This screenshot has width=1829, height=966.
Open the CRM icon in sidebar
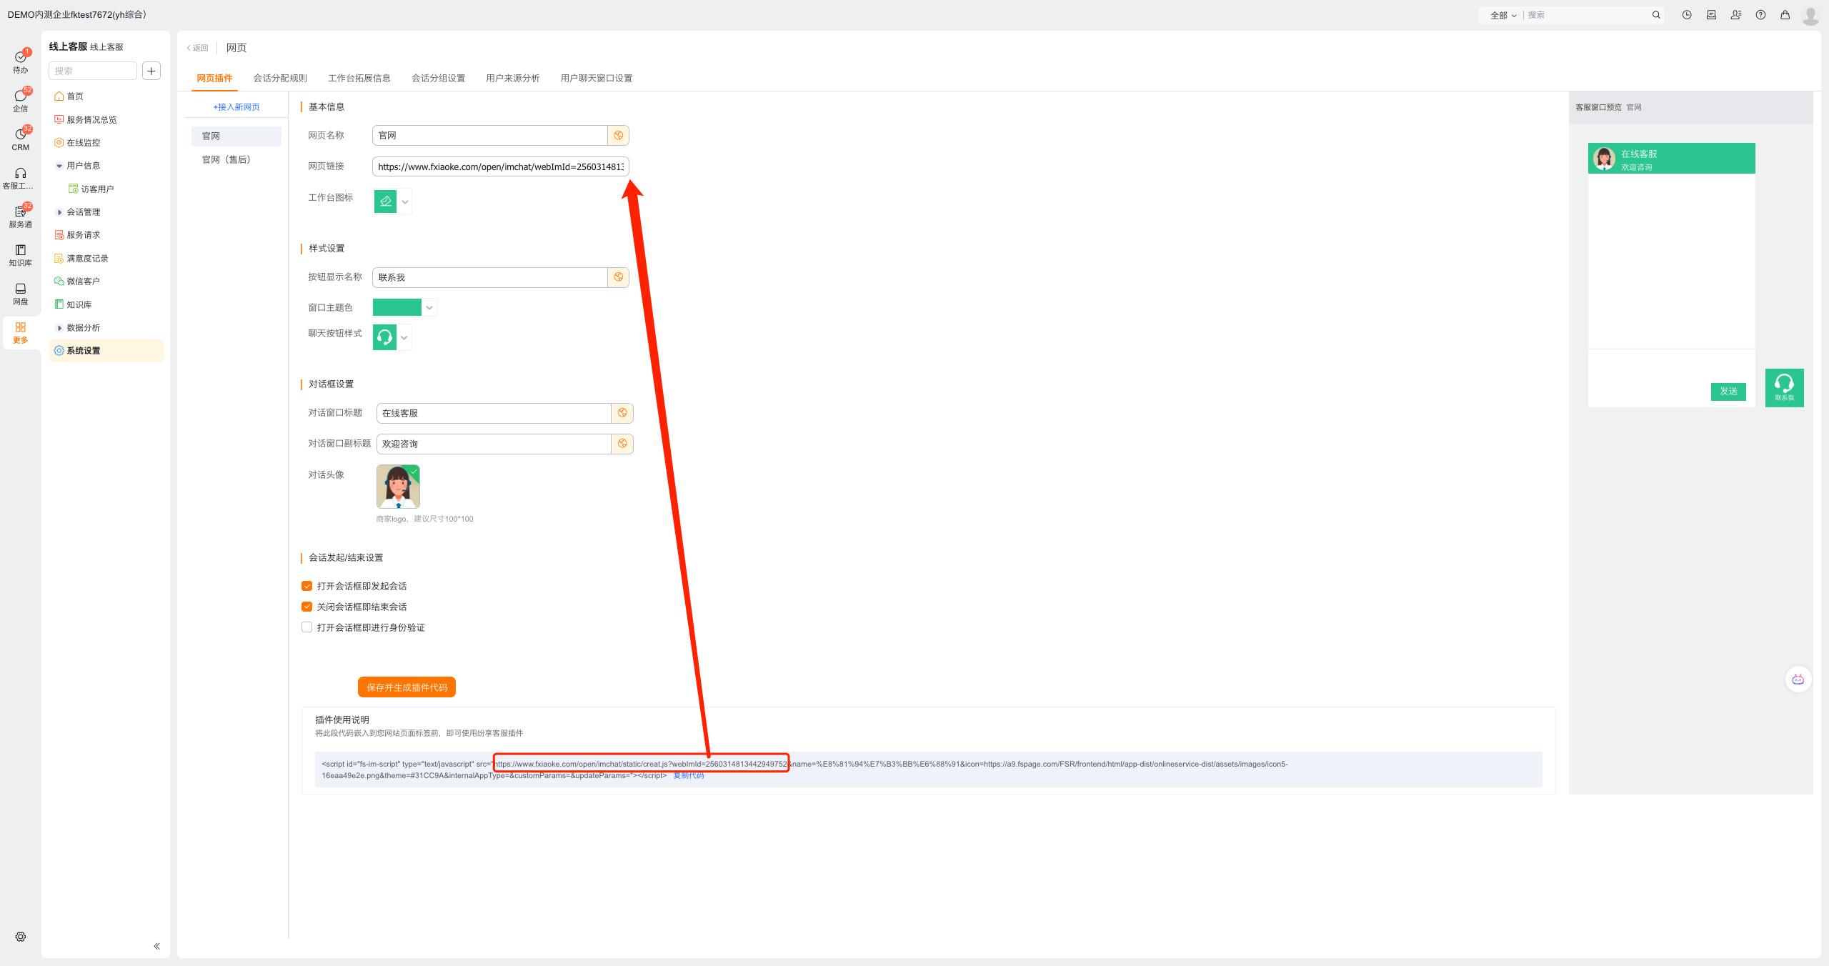coord(20,139)
